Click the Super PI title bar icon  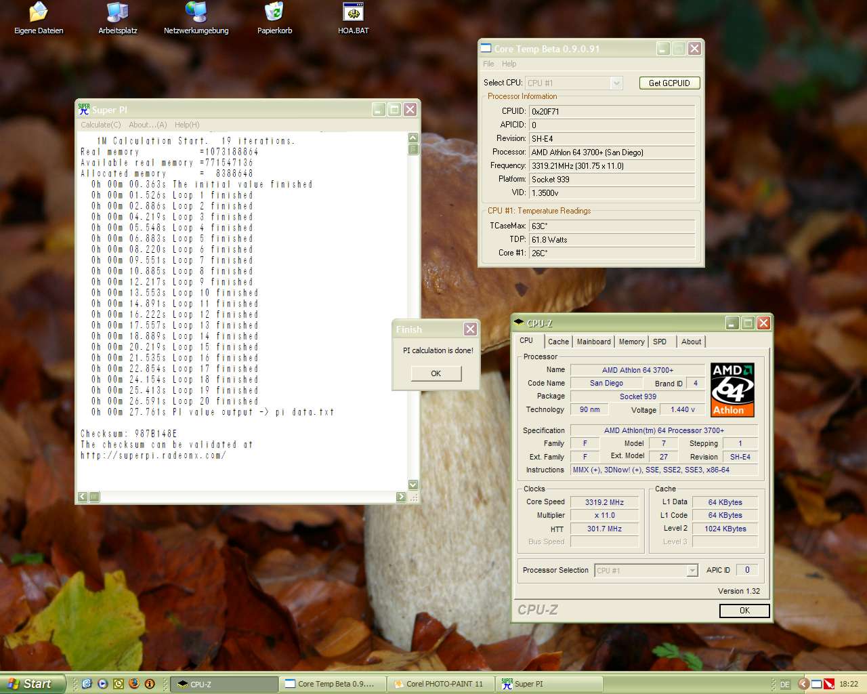click(x=84, y=109)
